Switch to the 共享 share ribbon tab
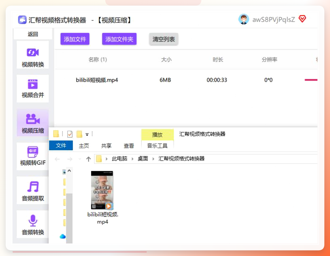Viewport: 330px width, 256px height. (106, 146)
